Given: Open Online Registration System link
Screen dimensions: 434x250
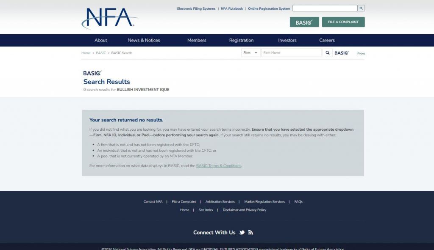Looking at the screenshot, I should click(269, 8).
